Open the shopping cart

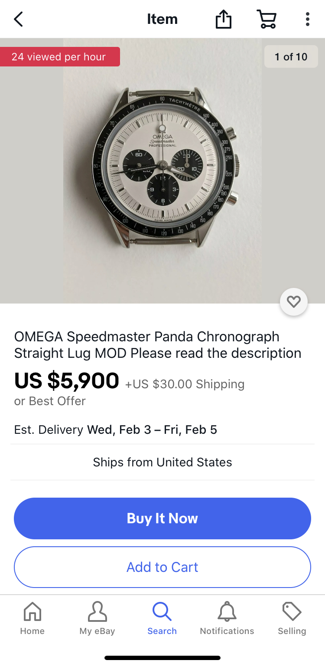pyautogui.click(x=266, y=20)
